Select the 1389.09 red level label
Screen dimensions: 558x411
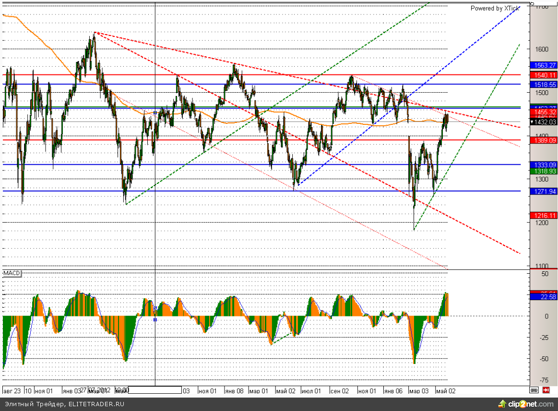point(543,140)
